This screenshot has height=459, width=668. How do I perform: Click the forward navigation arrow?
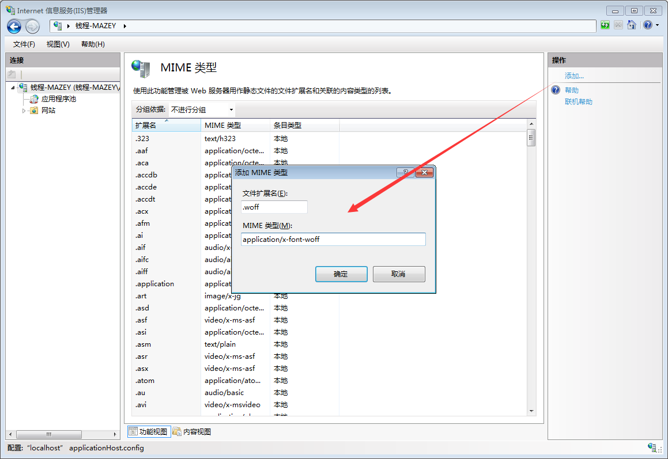[x=32, y=26]
